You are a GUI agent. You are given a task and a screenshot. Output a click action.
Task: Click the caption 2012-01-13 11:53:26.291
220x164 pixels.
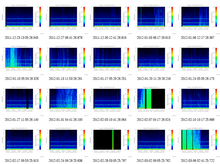pos(65,79)
